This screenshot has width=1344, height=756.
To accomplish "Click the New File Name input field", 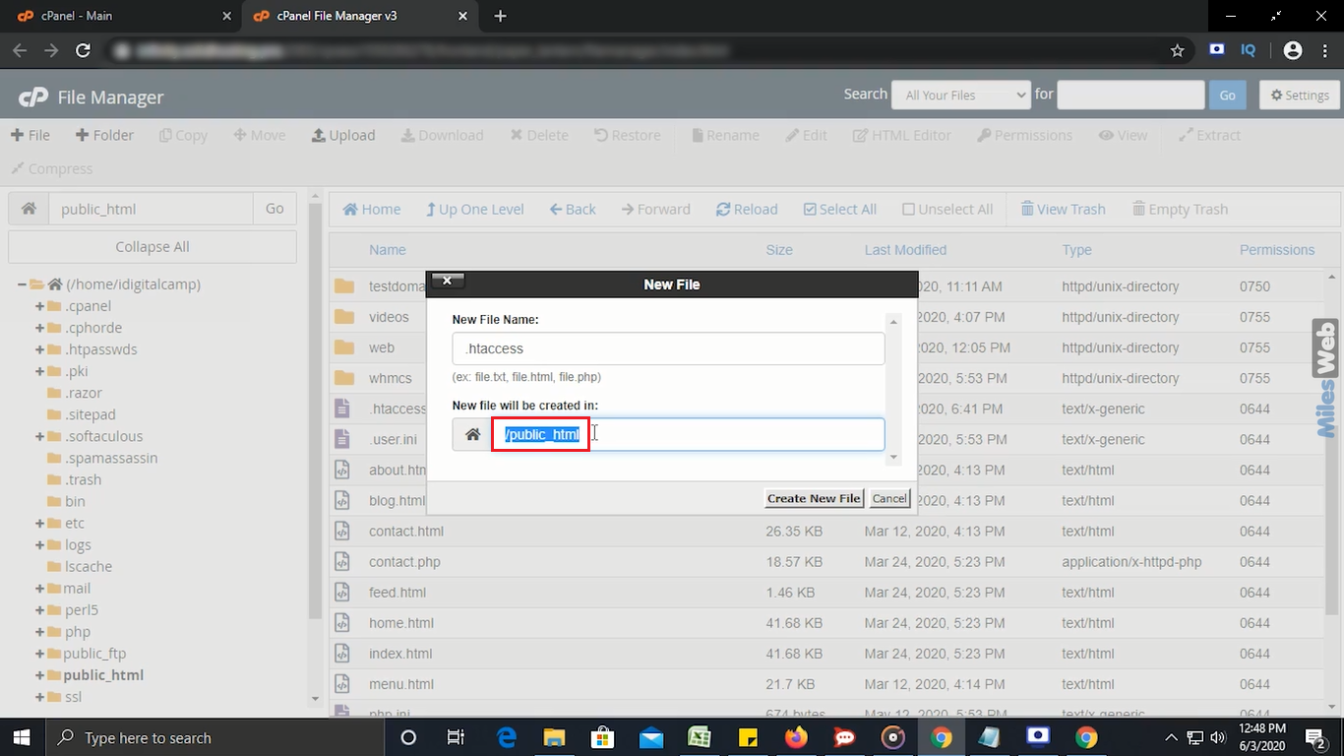I will click(668, 348).
